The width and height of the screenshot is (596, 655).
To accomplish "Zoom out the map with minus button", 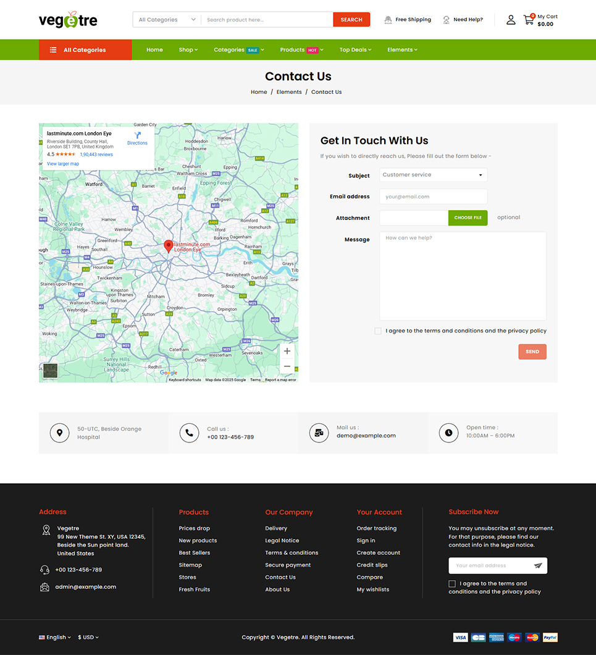I will click(287, 366).
